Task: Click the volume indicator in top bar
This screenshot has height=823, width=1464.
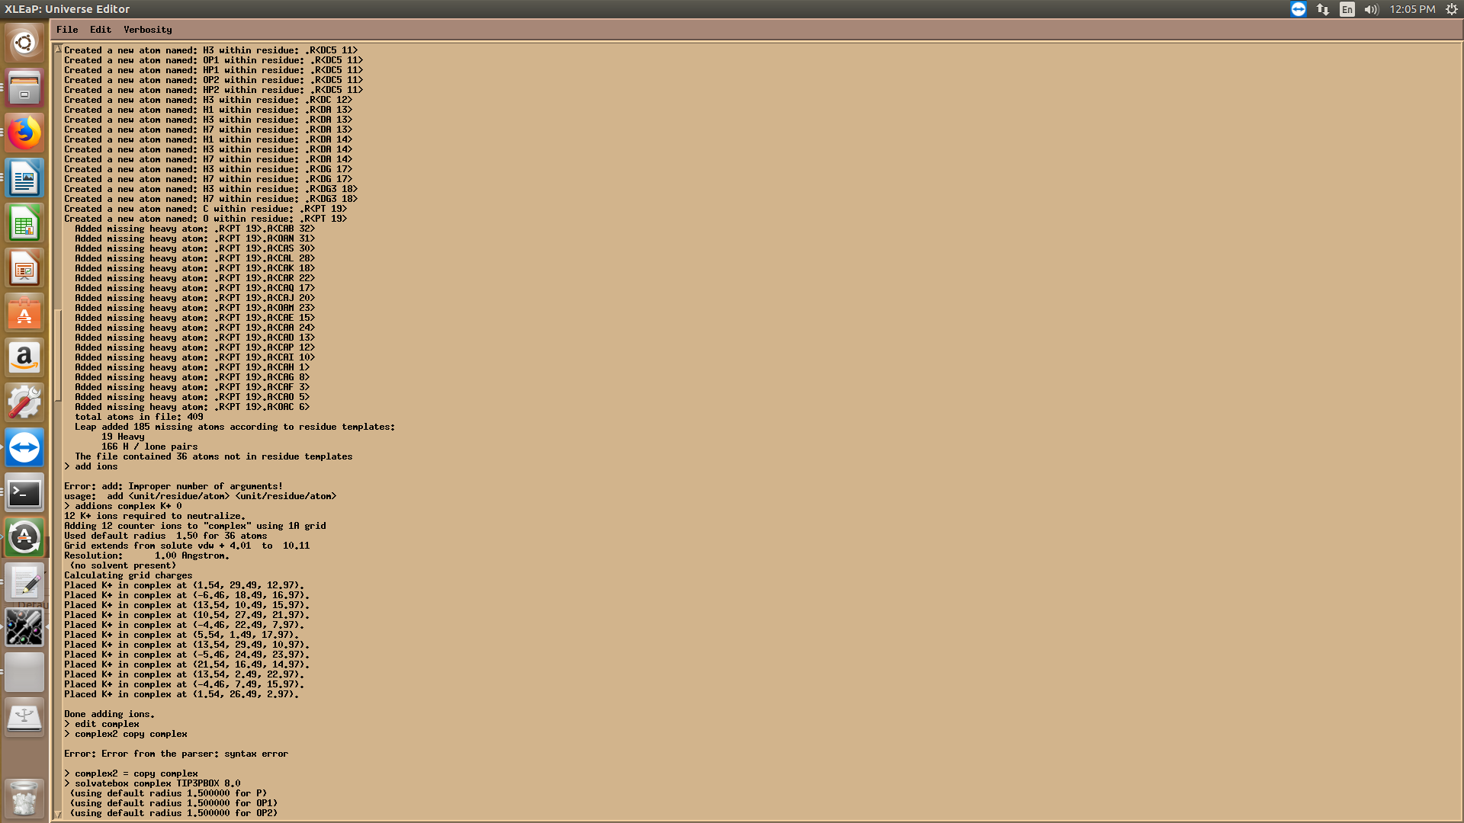Action: click(x=1371, y=9)
